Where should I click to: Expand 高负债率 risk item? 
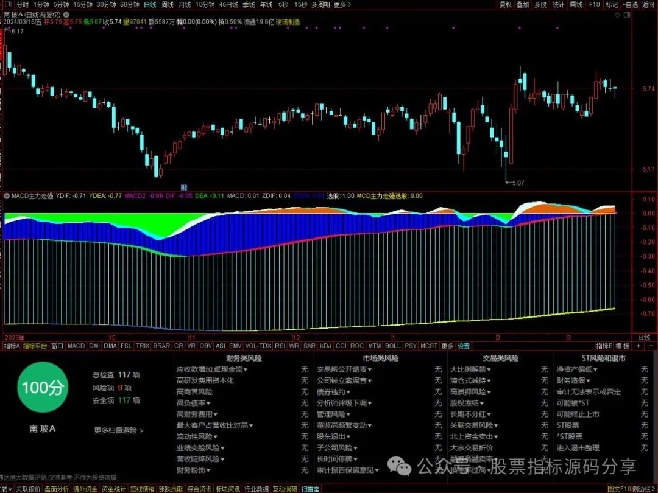point(194,403)
